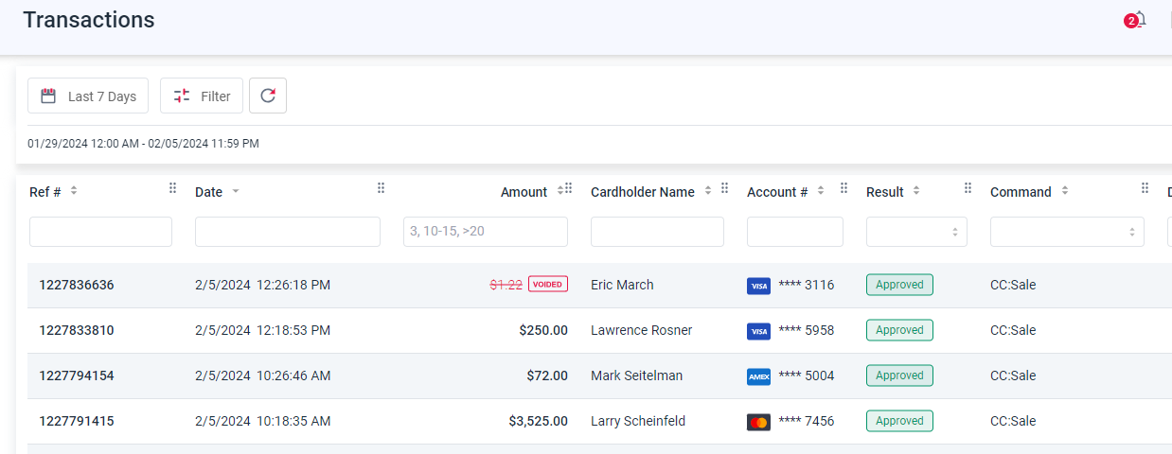Focus the Date filter field

[288, 232]
